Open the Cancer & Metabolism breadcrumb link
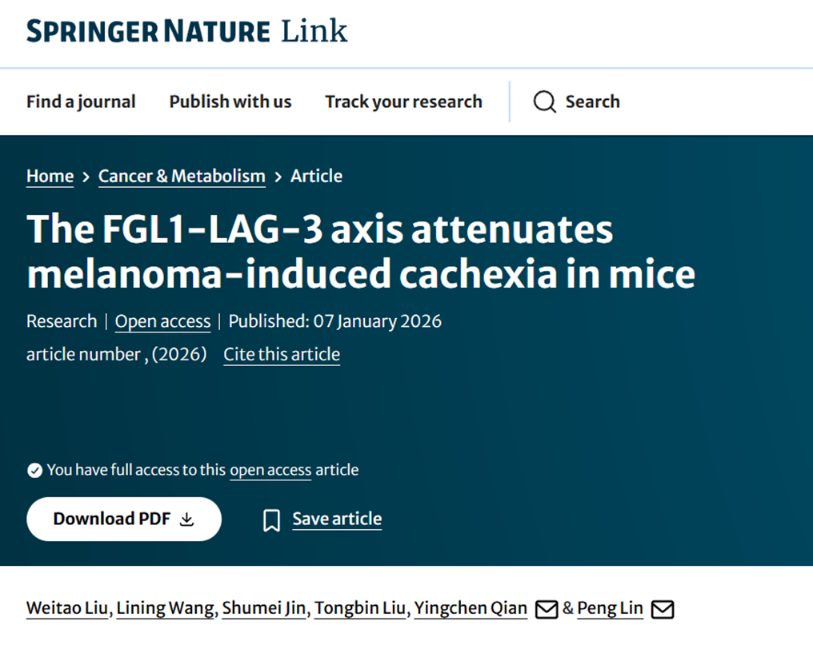813x645 pixels. tap(182, 176)
